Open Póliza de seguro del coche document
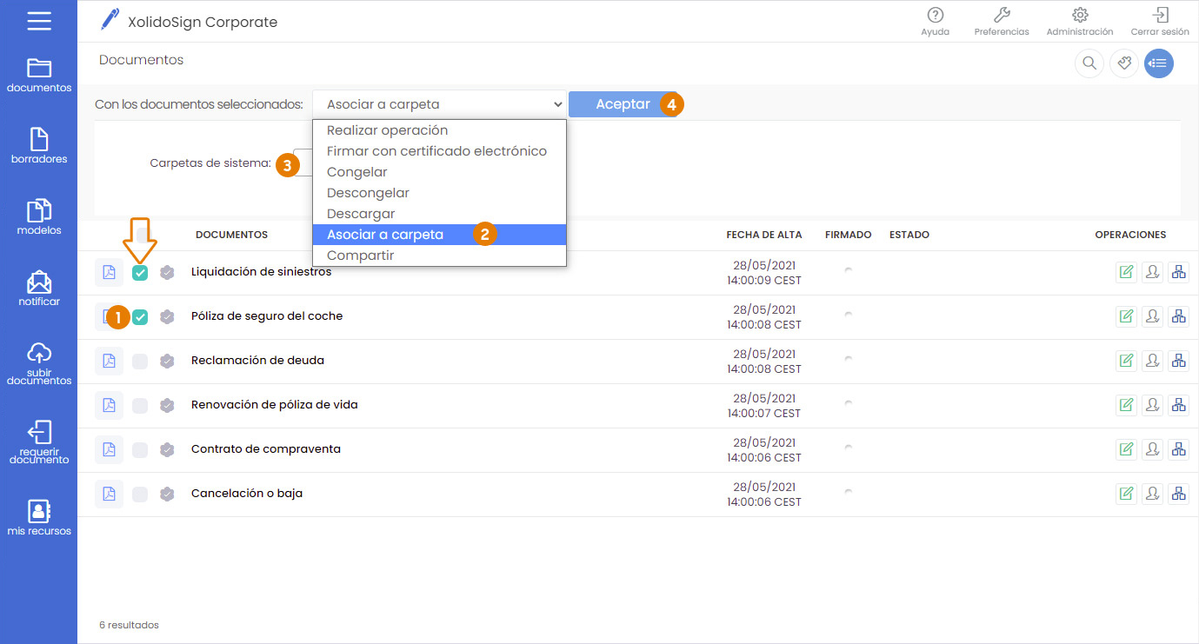Image resolution: width=1199 pixels, height=644 pixels. pyautogui.click(x=267, y=316)
